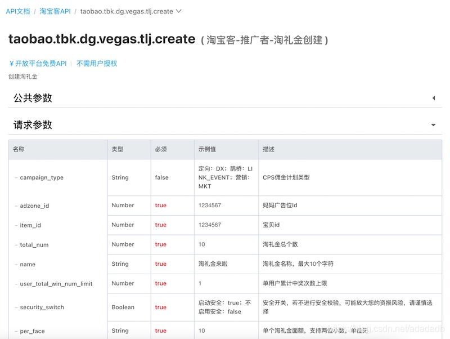
Task: Click the CPS佣金计划类型 description
Action: tap(286, 177)
